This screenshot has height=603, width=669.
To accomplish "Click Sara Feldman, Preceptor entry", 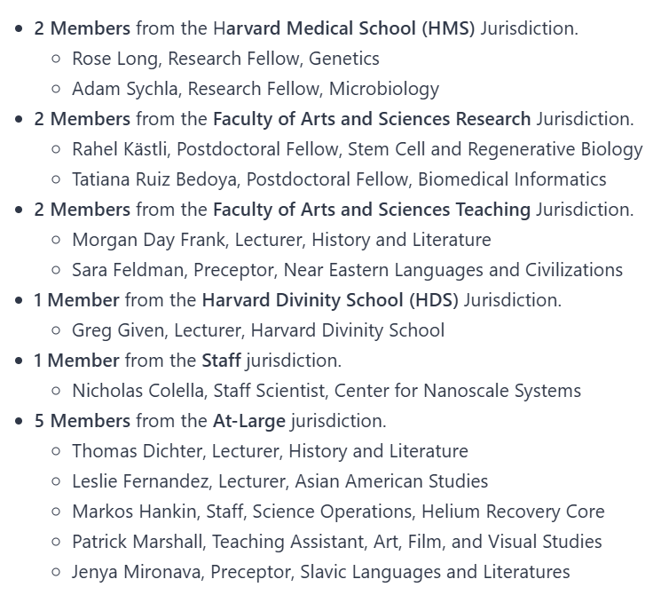I will click(x=347, y=270).
